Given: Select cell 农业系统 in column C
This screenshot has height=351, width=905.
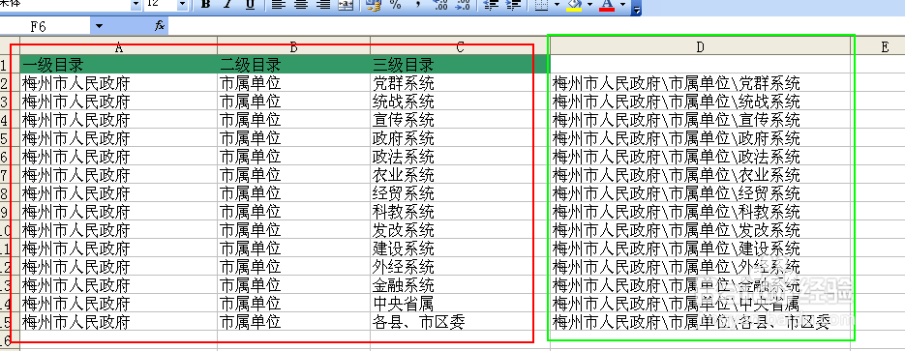Looking at the screenshot, I should coord(460,175).
